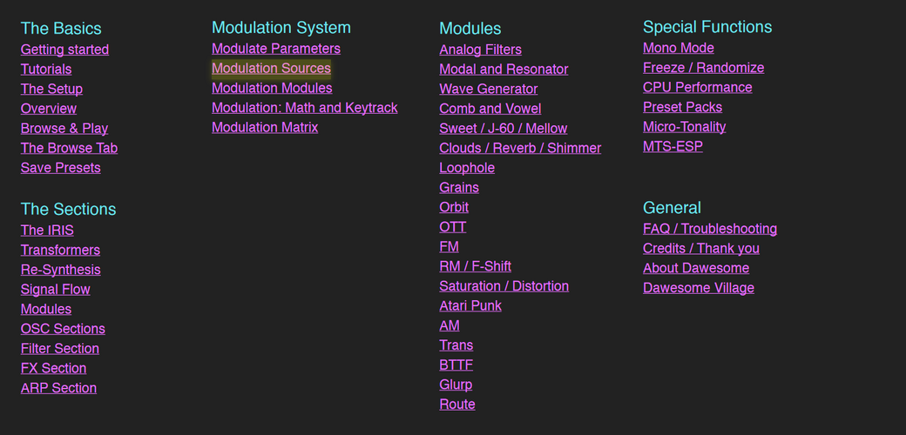Go to Clouds / Reverb / Shimmer
Screen dimensions: 906x435
coord(520,149)
